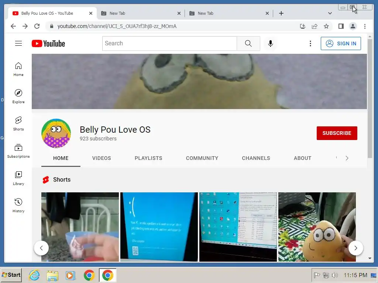This screenshot has height=283, width=378.
Task: Open Windows Explorer folder in taskbar
Action: point(52,275)
